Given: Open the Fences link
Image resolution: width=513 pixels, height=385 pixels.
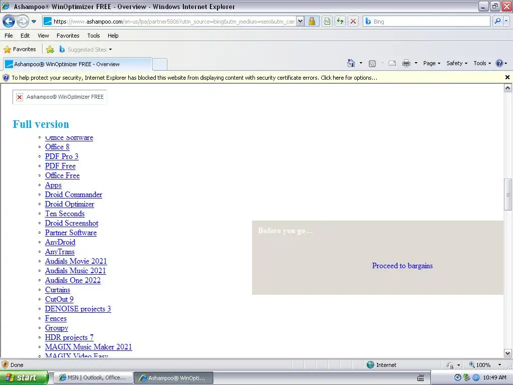Looking at the screenshot, I should click(56, 318).
